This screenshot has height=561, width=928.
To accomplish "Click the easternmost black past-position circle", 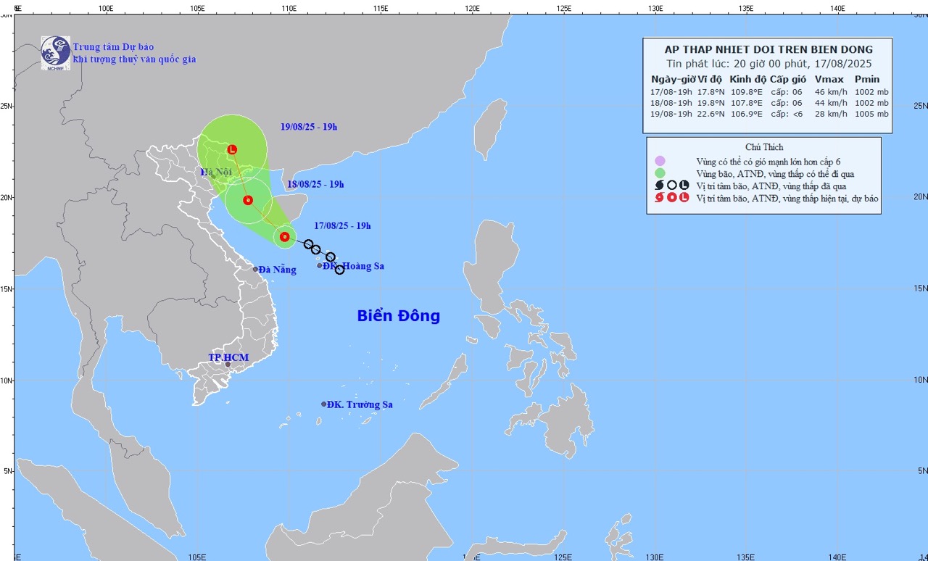I will pos(339,270).
